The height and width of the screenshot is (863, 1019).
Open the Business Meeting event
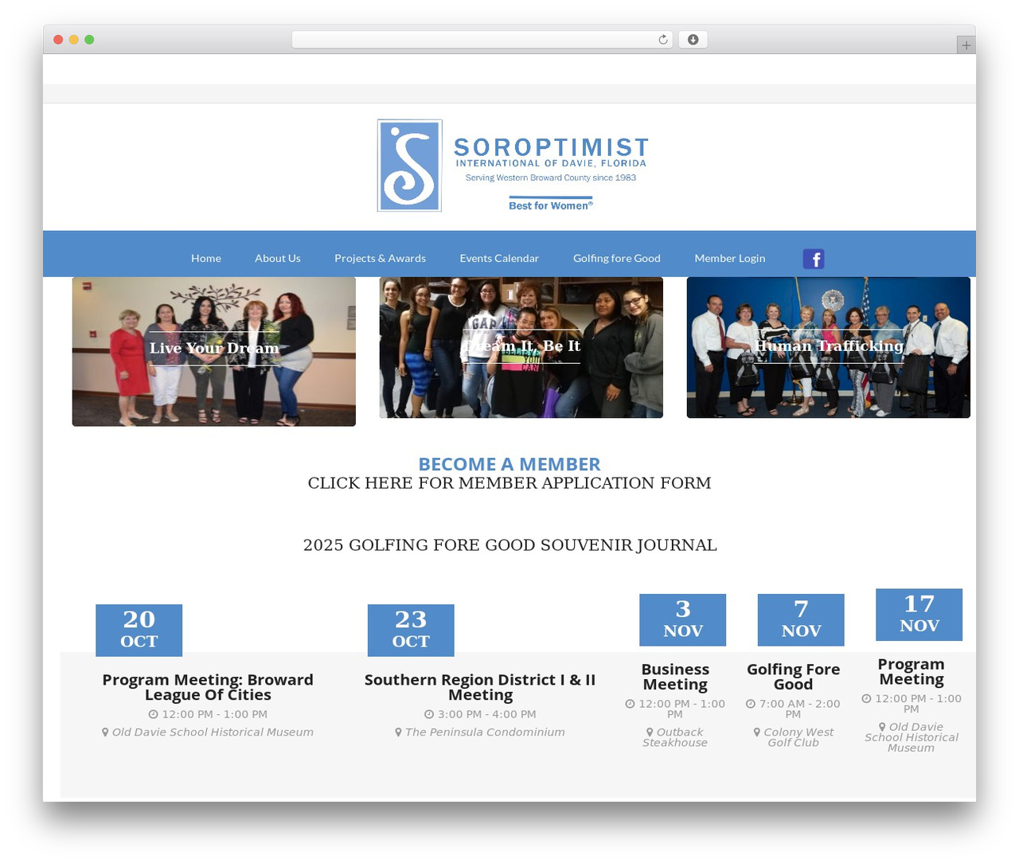pos(675,677)
